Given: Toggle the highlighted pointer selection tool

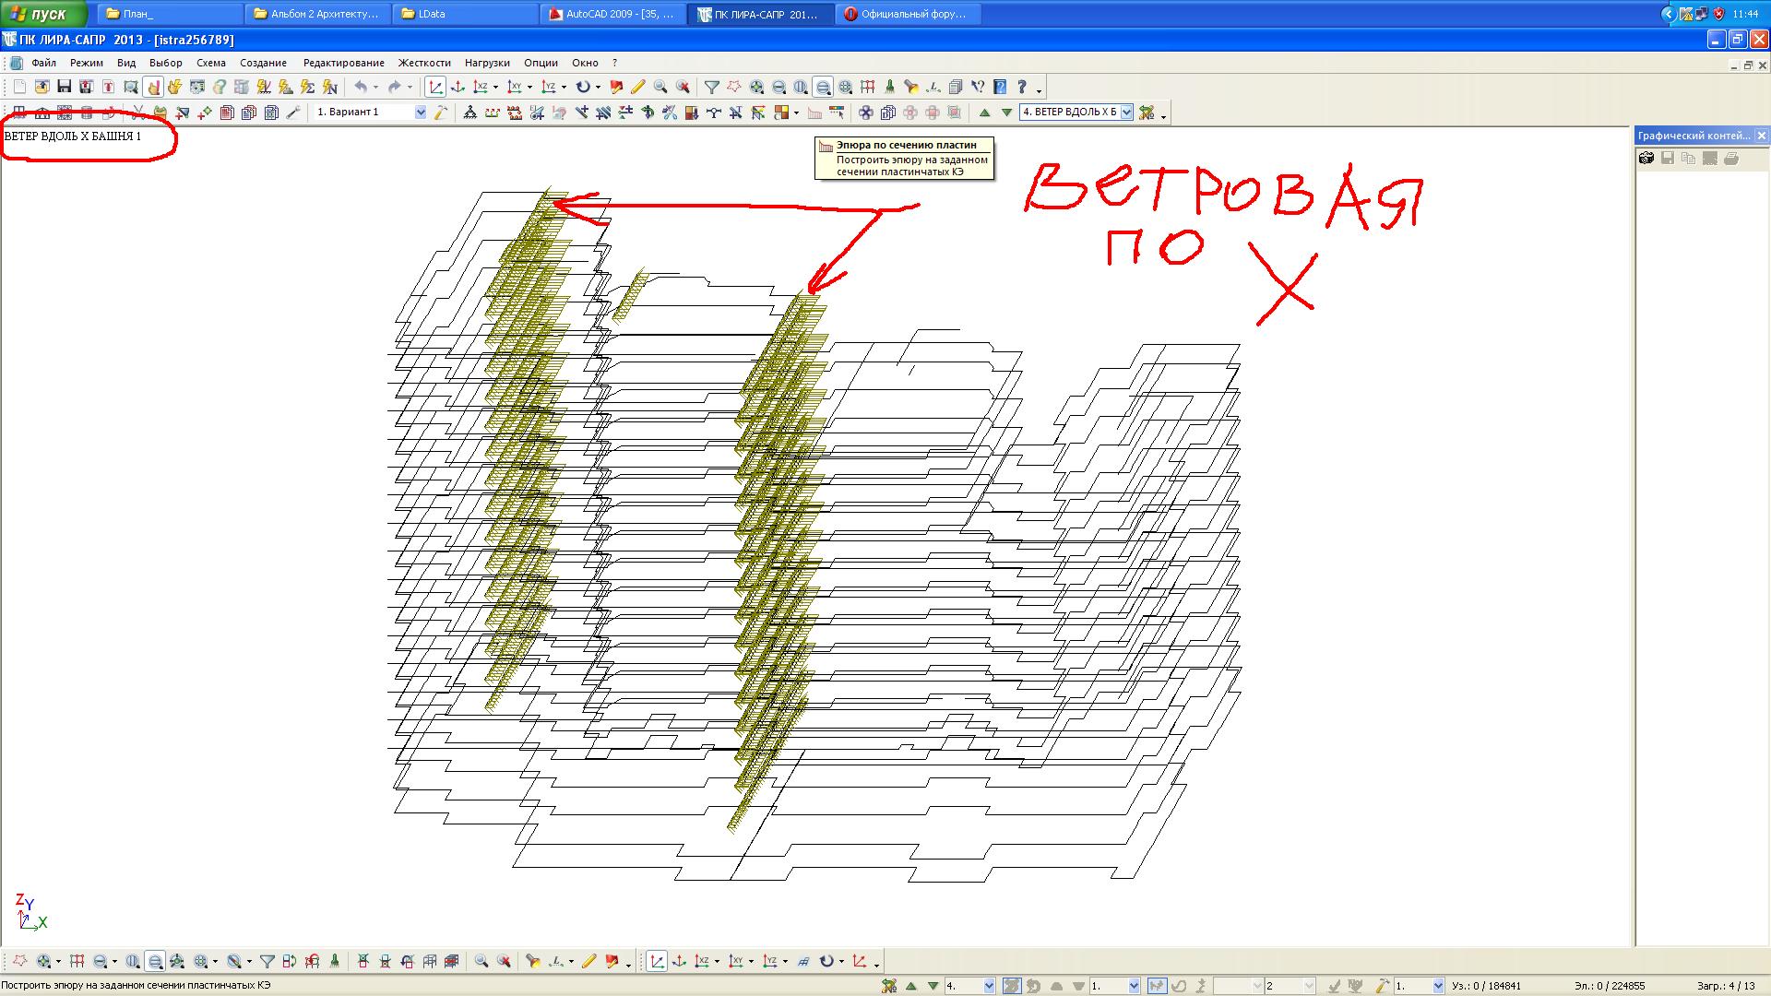Looking at the screenshot, I should click(x=153, y=87).
